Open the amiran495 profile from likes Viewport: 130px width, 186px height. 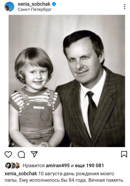click(58, 166)
